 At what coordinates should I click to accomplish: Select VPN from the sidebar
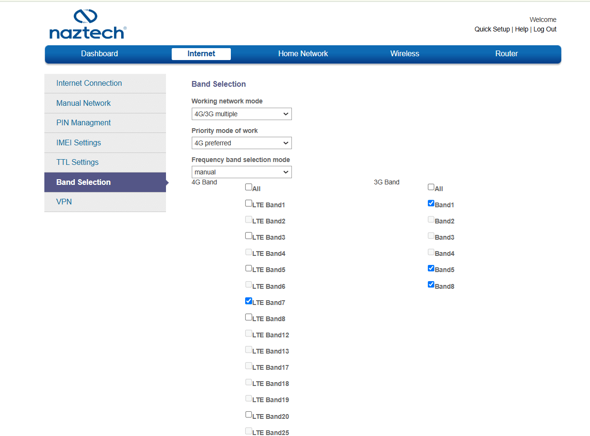point(64,202)
